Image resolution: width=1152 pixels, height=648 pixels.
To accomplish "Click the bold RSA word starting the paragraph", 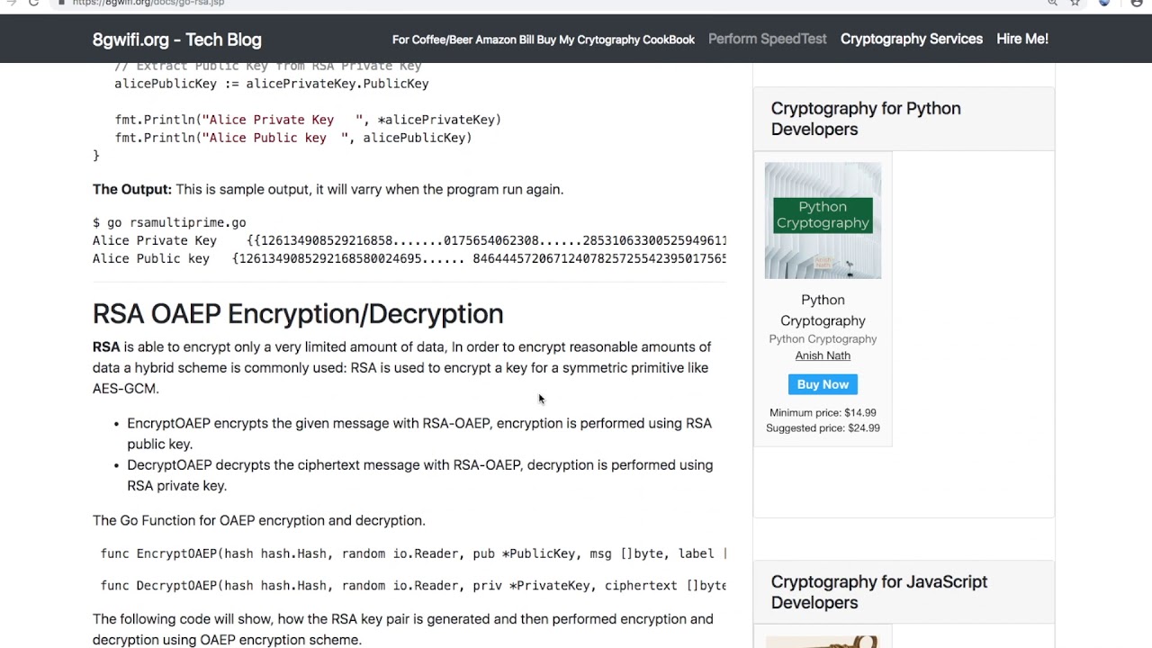I will 106,346.
